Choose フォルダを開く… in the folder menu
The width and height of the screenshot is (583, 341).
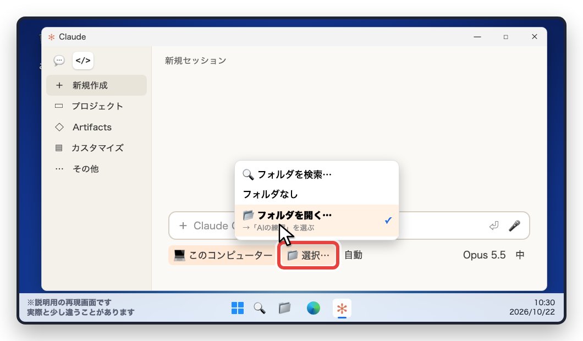[x=317, y=221]
